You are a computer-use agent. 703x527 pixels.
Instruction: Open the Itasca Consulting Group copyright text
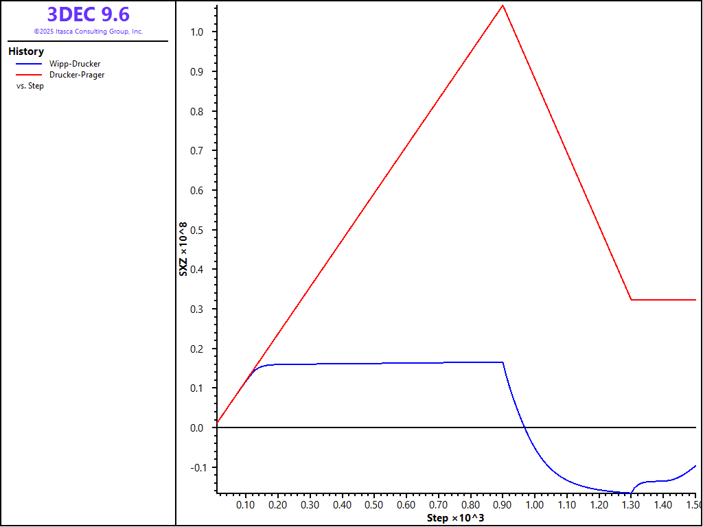pyautogui.click(x=88, y=32)
